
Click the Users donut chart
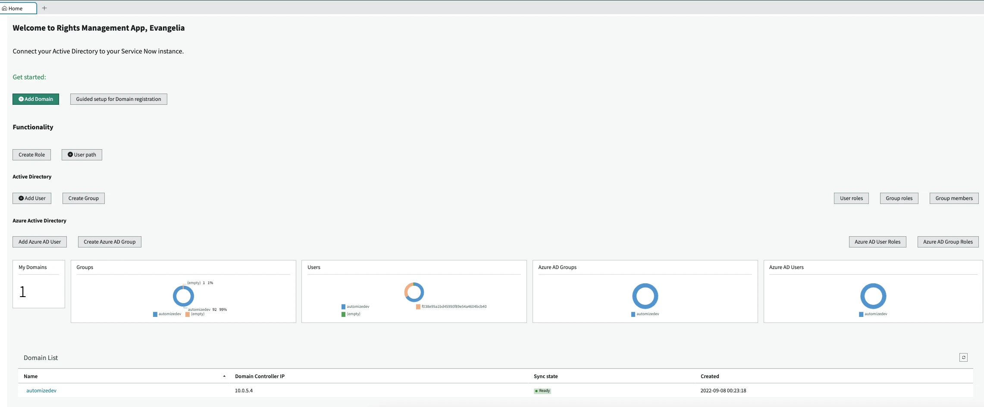click(x=414, y=292)
